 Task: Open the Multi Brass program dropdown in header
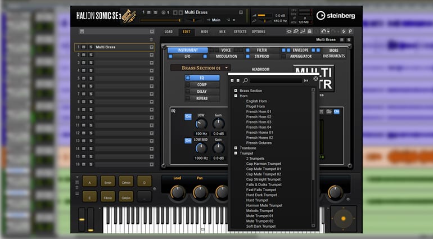[241, 12]
